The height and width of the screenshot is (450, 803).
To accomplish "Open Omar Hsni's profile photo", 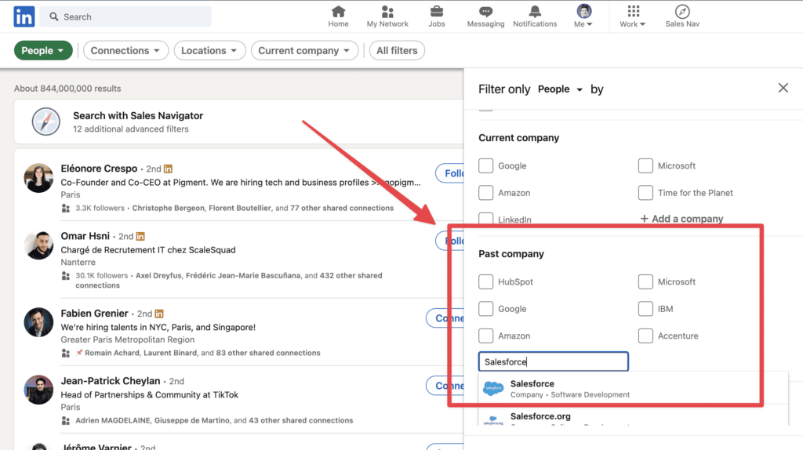I will (38, 245).
